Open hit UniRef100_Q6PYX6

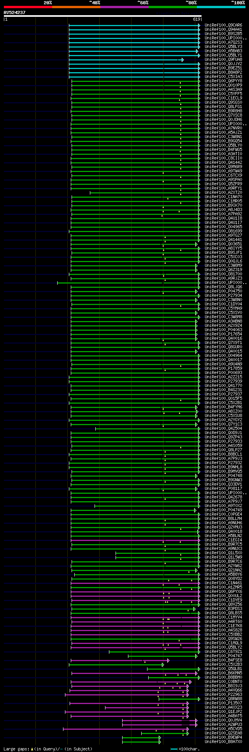point(223,592)
